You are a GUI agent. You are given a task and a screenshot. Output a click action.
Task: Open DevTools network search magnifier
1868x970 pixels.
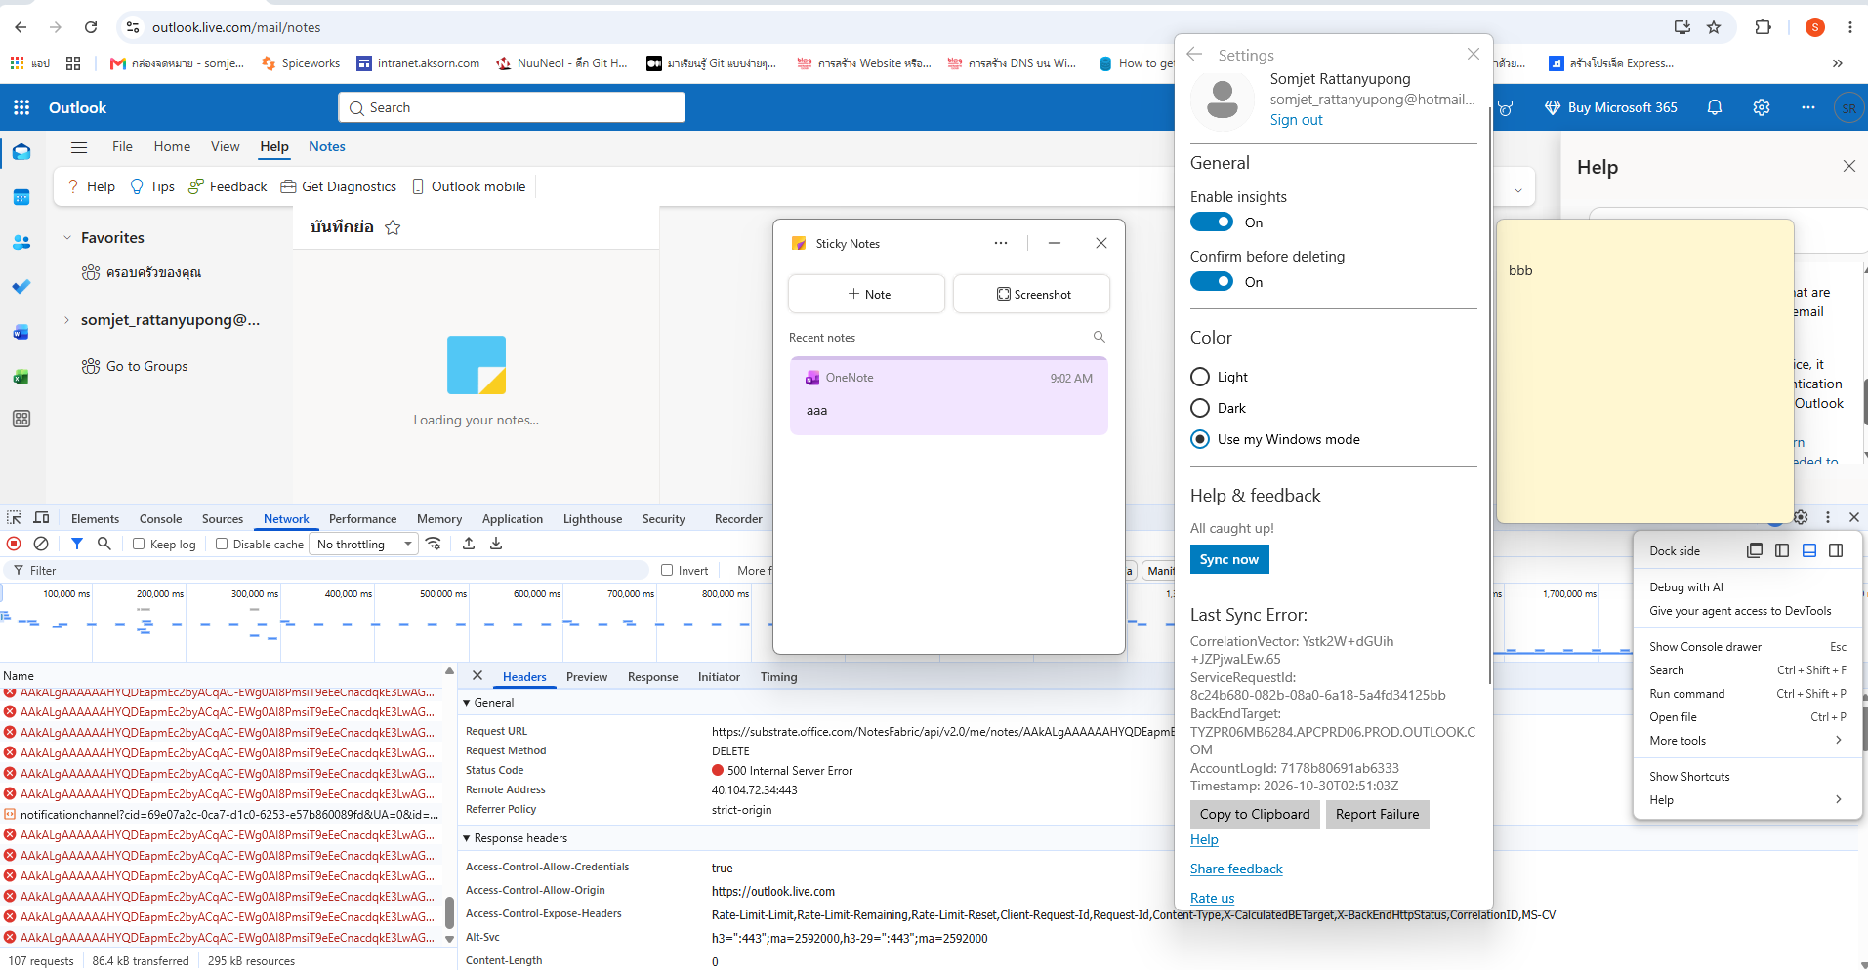coord(104,544)
